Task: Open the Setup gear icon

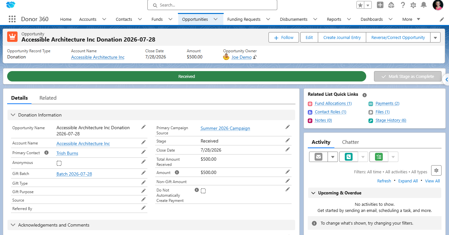Action: pos(413,5)
